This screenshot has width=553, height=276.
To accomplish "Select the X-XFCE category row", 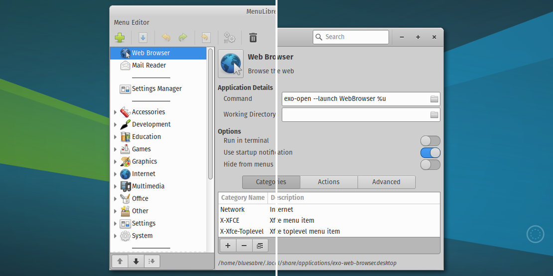I will point(329,221).
